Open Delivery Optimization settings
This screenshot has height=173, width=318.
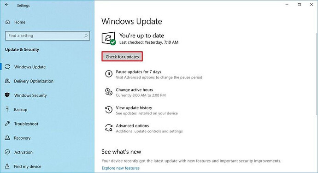(34, 81)
